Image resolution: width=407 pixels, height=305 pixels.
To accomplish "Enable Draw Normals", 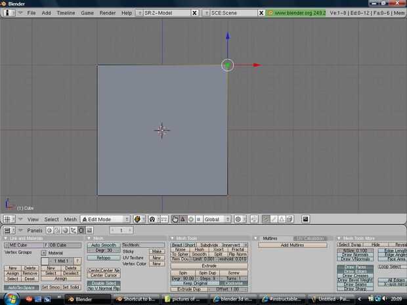I will [x=355, y=254].
